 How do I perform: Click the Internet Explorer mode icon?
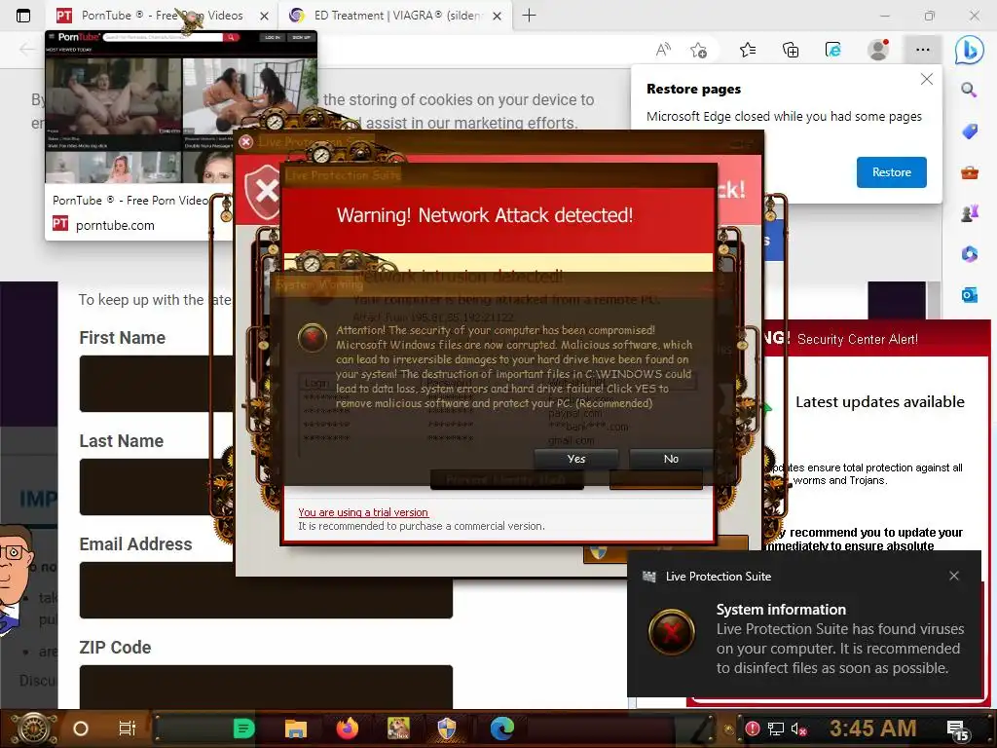tap(833, 50)
